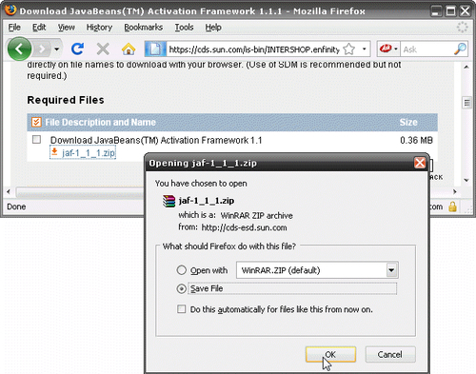
Task: Enable Do this automatically for files checkbox
Action: click(x=182, y=309)
